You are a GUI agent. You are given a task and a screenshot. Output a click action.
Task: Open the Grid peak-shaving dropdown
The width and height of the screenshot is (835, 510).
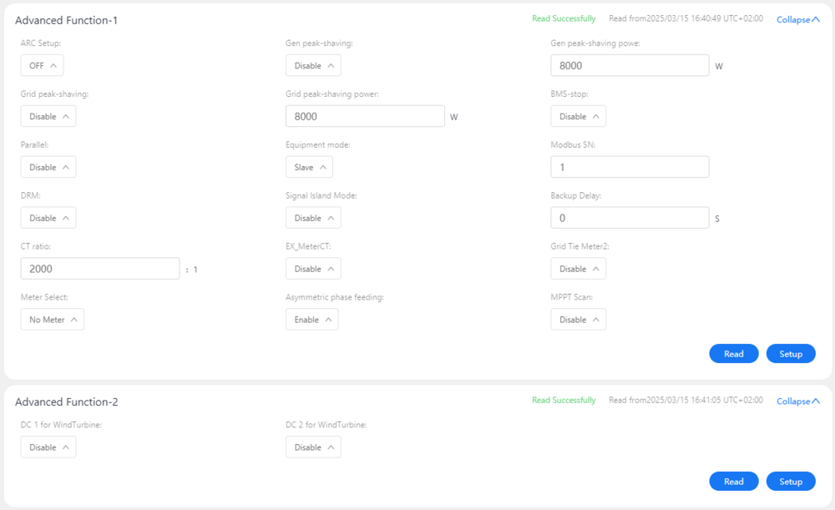click(48, 117)
